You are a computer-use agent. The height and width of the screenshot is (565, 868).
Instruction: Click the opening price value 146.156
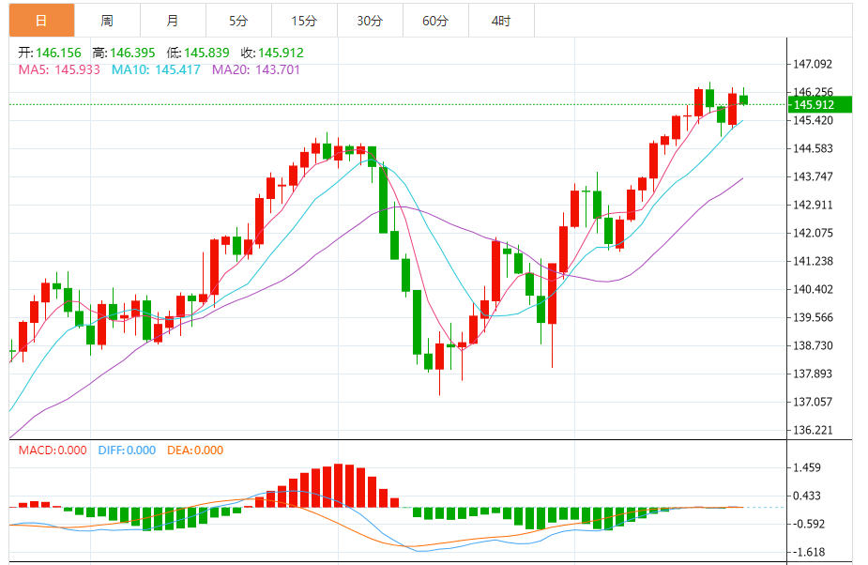(59, 53)
